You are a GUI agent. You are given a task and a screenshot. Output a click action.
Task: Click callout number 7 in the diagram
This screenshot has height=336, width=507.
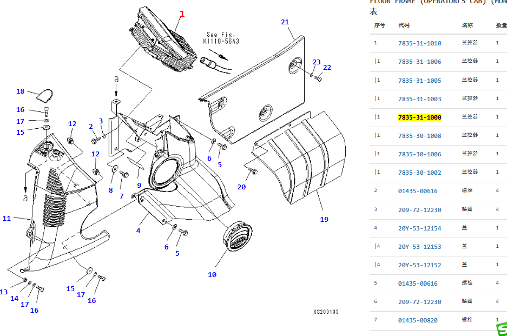pyautogui.click(x=121, y=196)
